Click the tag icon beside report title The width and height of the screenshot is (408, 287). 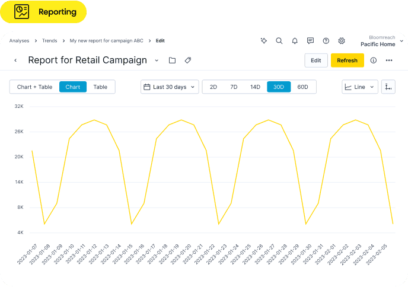[188, 60]
